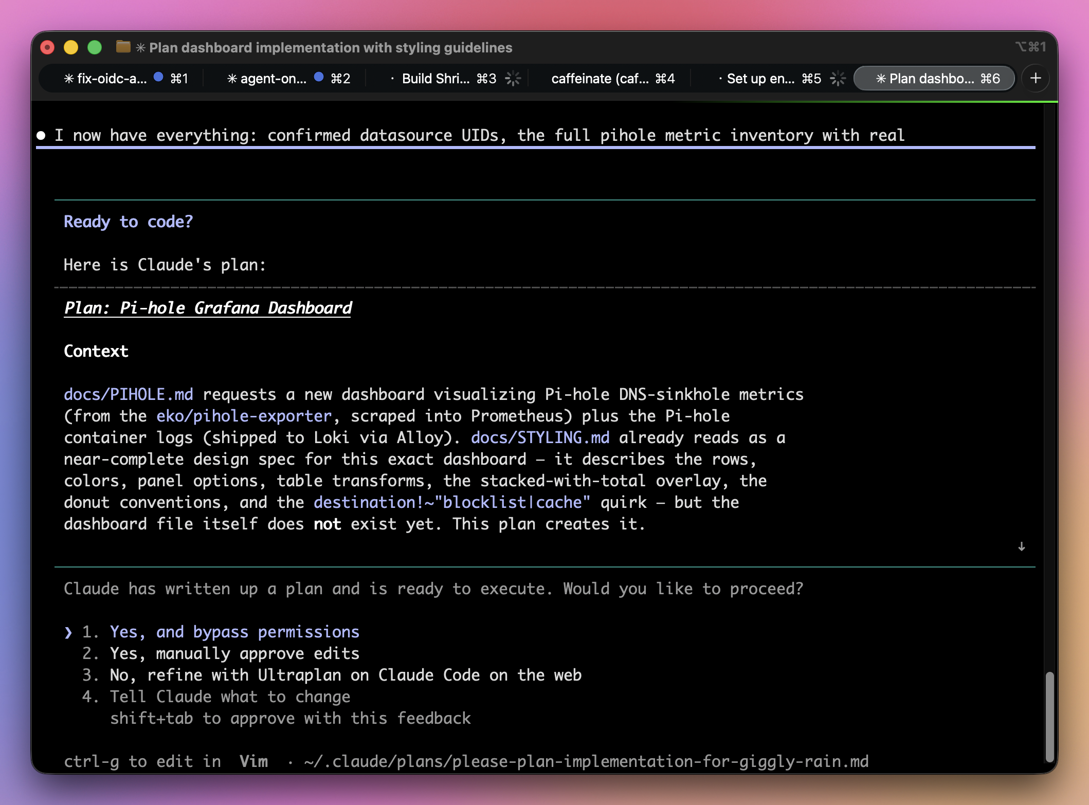
Task: Select the Plan dashbo... tab
Action: 935,78
